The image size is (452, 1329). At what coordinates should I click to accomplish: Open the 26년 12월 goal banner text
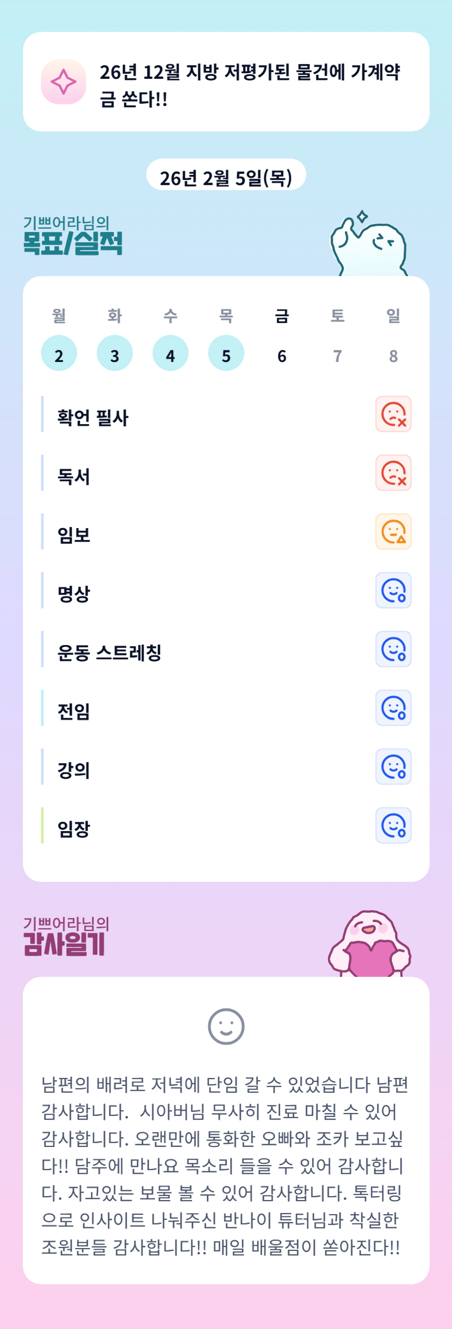250,85
